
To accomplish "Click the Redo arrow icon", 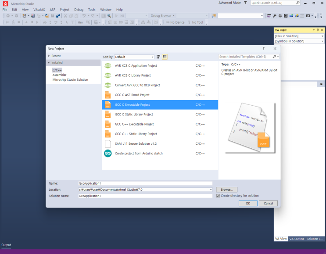I will (93, 16).
